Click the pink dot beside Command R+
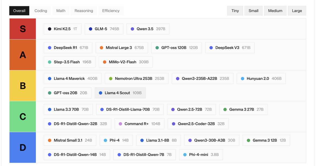The width and height of the screenshot is (316, 166). pos(120,124)
